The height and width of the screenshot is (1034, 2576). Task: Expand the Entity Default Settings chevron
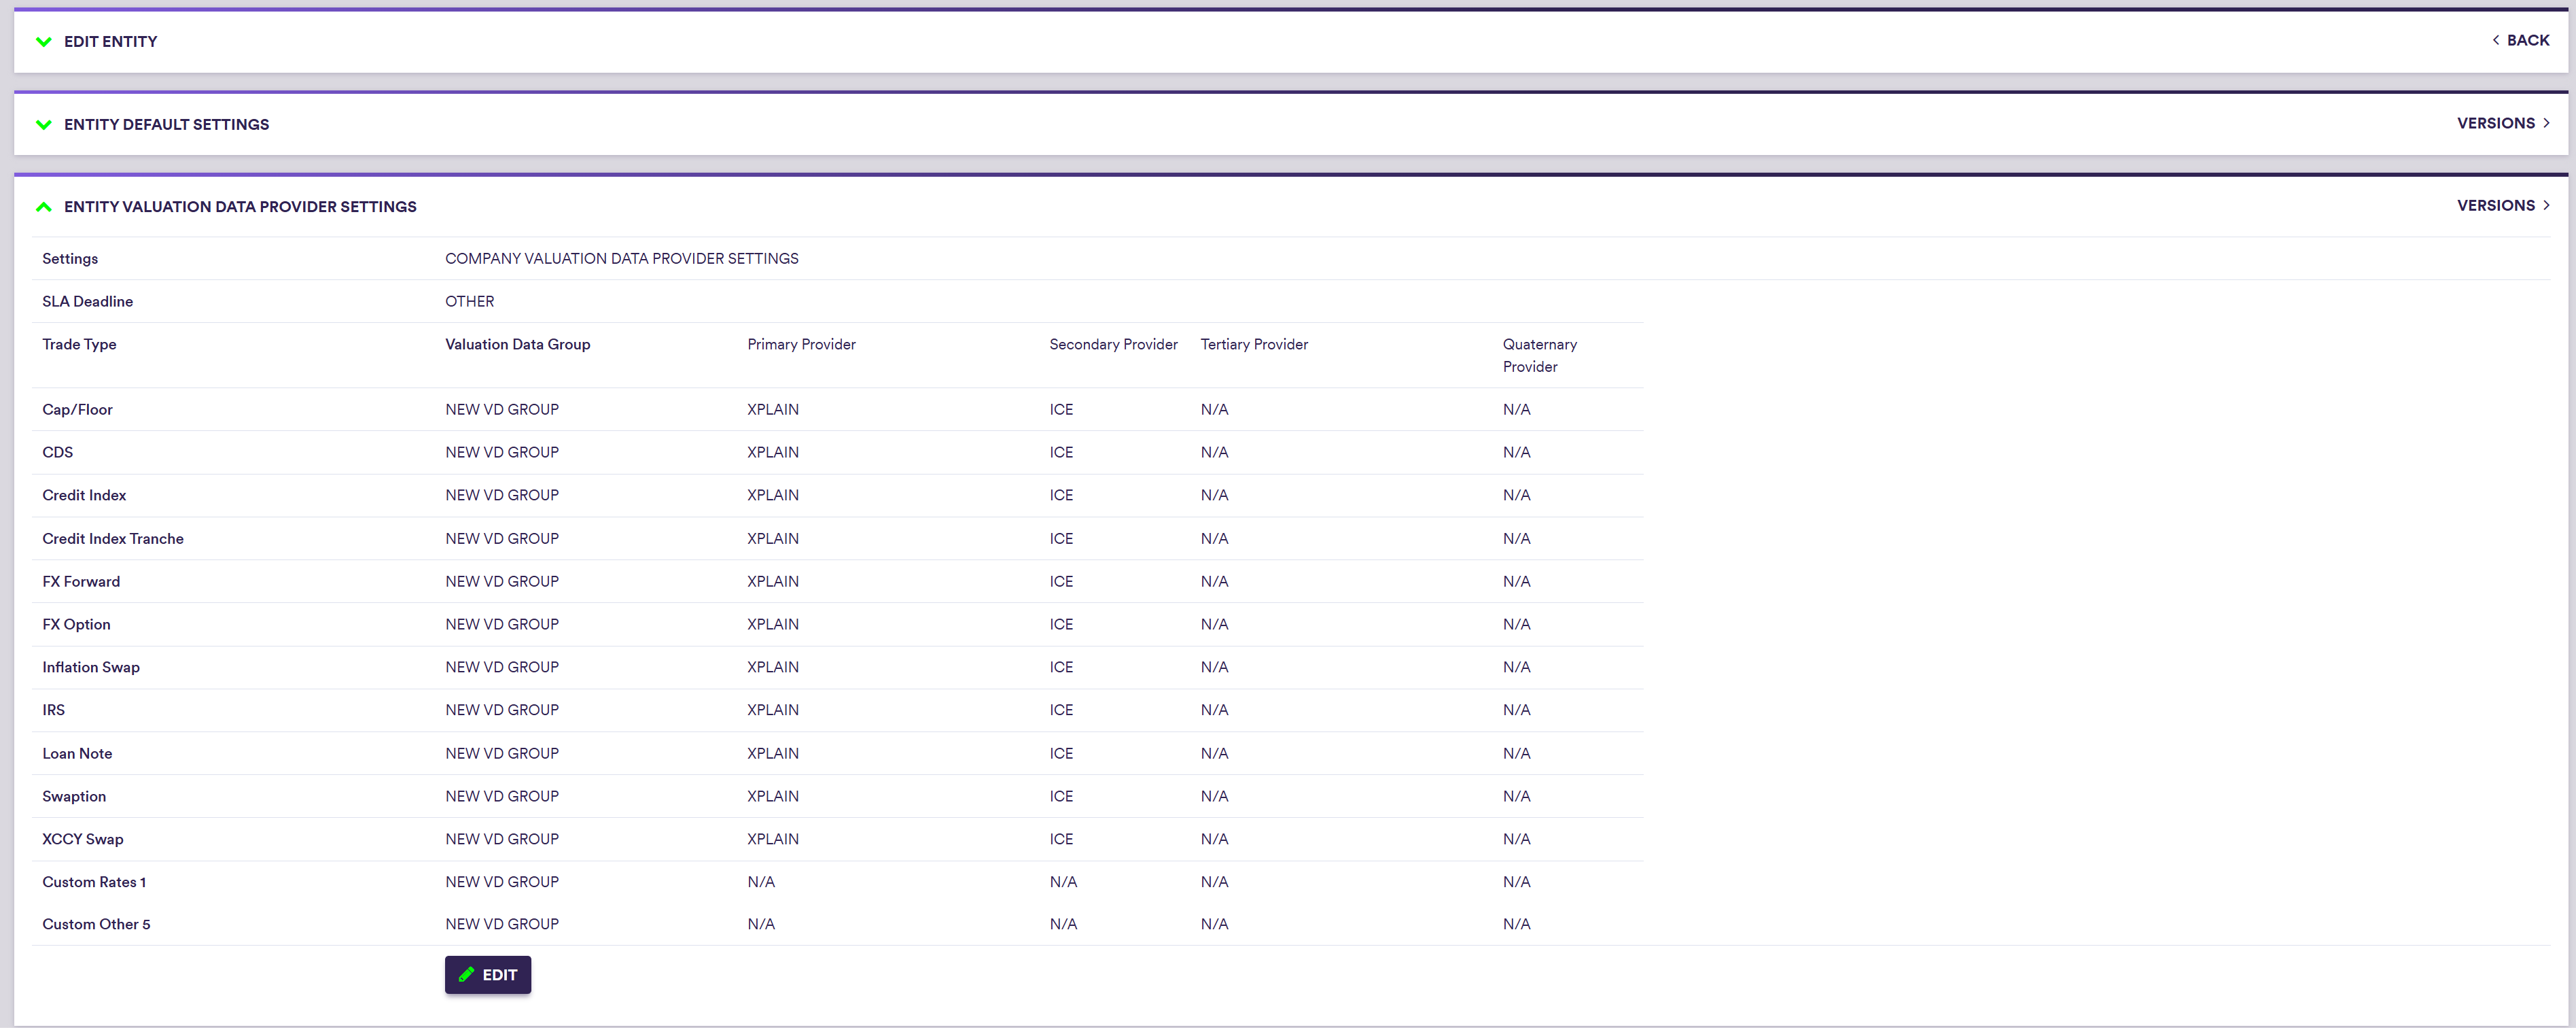43,125
